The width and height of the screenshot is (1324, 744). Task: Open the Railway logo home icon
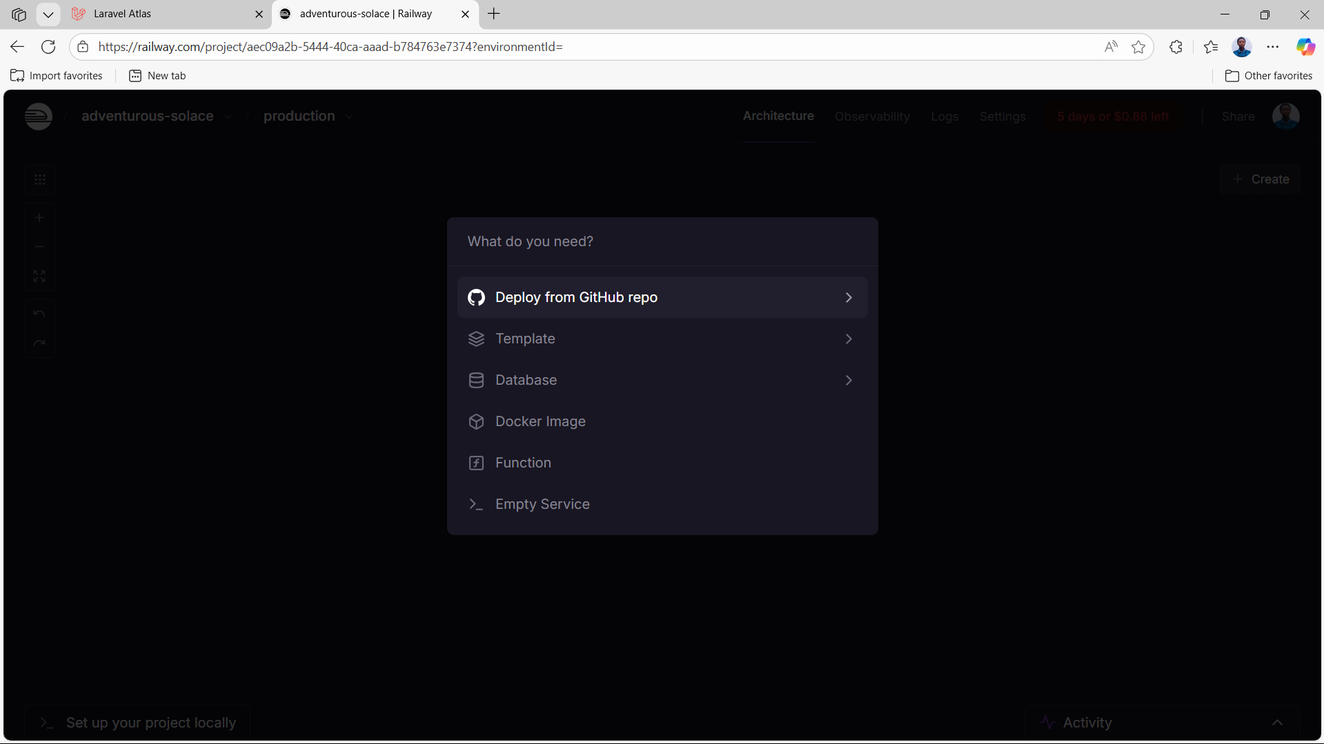click(x=39, y=116)
